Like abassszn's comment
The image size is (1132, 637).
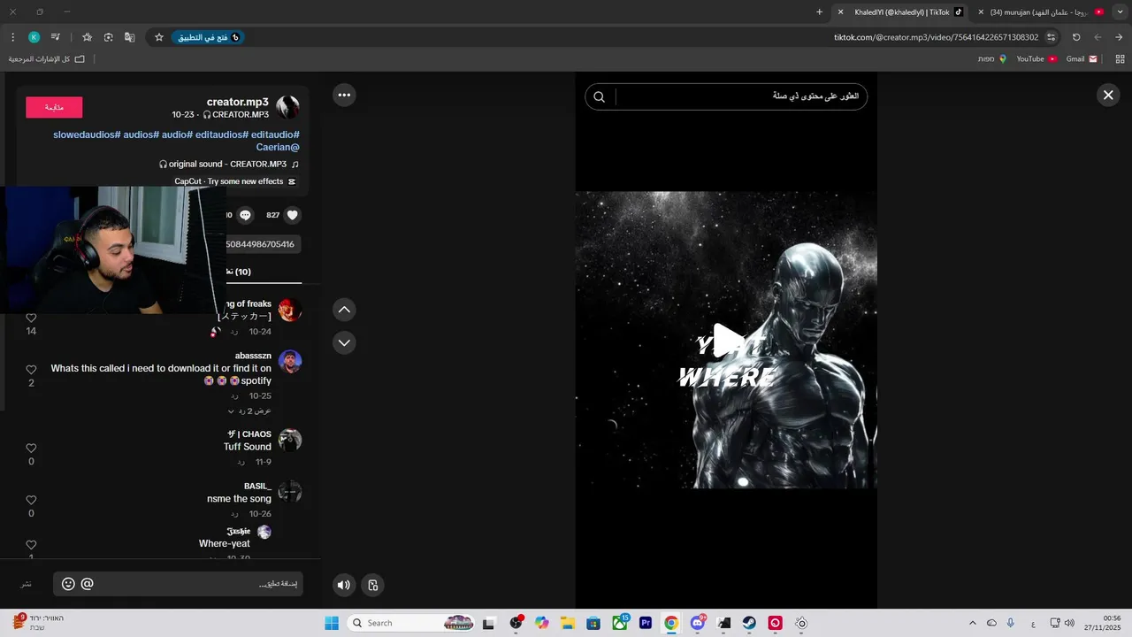tap(31, 370)
